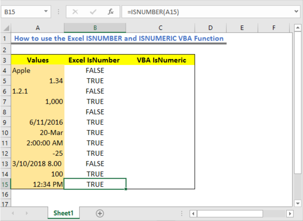Click FALSE result next to 1.2.1
Image resolution: width=303 pixels, height=221 pixels.
coord(95,91)
